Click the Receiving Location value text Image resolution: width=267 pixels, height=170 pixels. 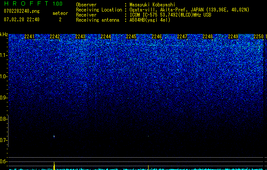click(x=189, y=10)
